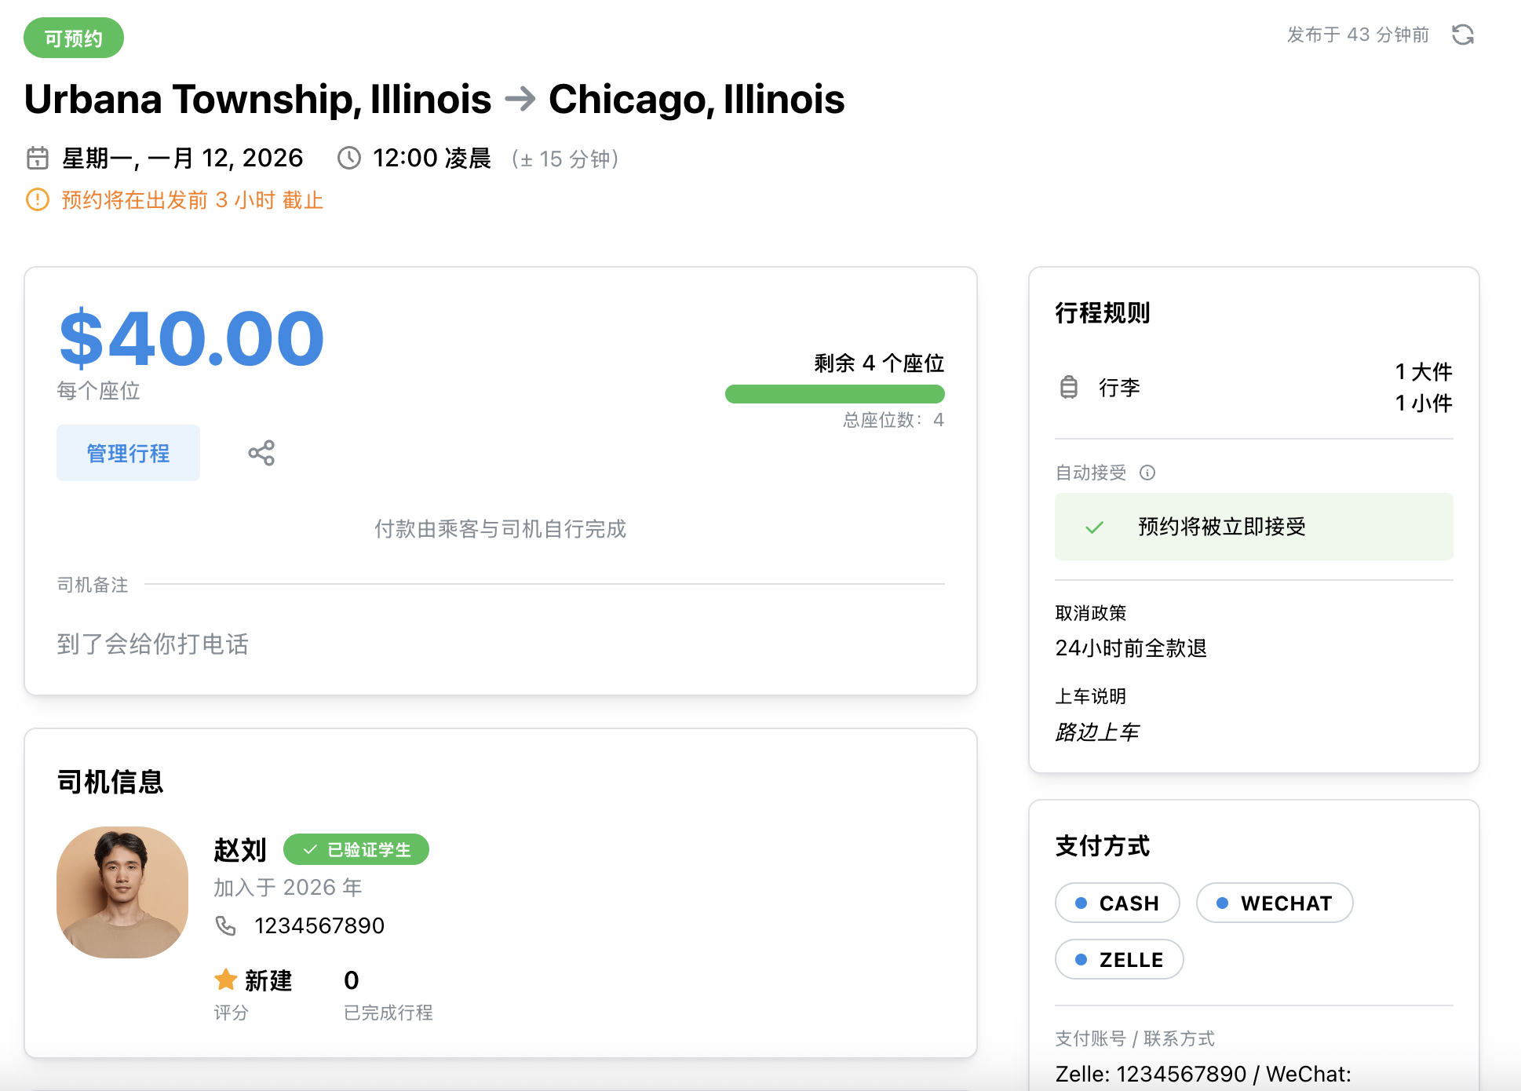Click the 已验证学生 verified student badge
This screenshot has width=1521, height=1091.
point(356,849)
